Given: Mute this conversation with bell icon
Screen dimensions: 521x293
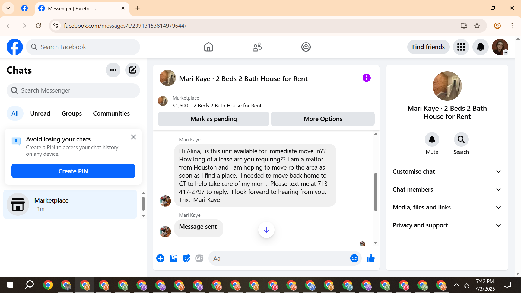Looking at the screenshot, I should tap(432, 140).
